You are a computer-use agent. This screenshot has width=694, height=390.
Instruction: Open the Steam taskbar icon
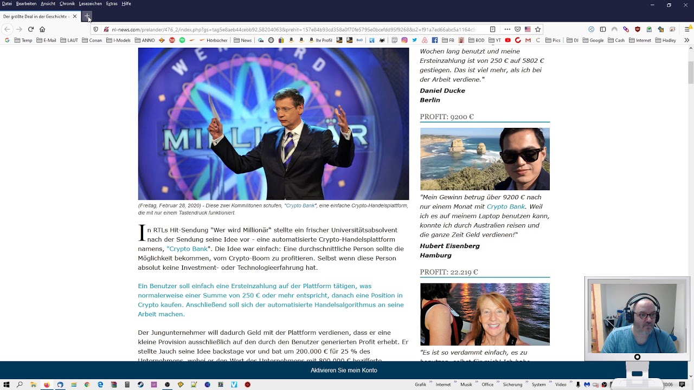point(140,385)
